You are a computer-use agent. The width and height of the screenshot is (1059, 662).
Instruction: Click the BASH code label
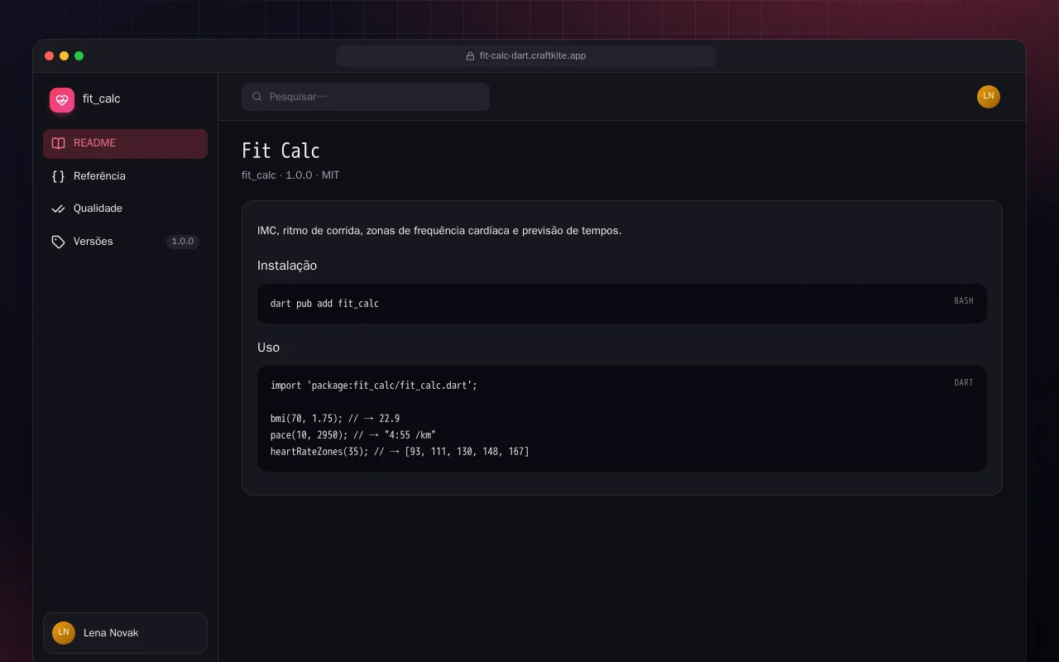click(964, 301)
